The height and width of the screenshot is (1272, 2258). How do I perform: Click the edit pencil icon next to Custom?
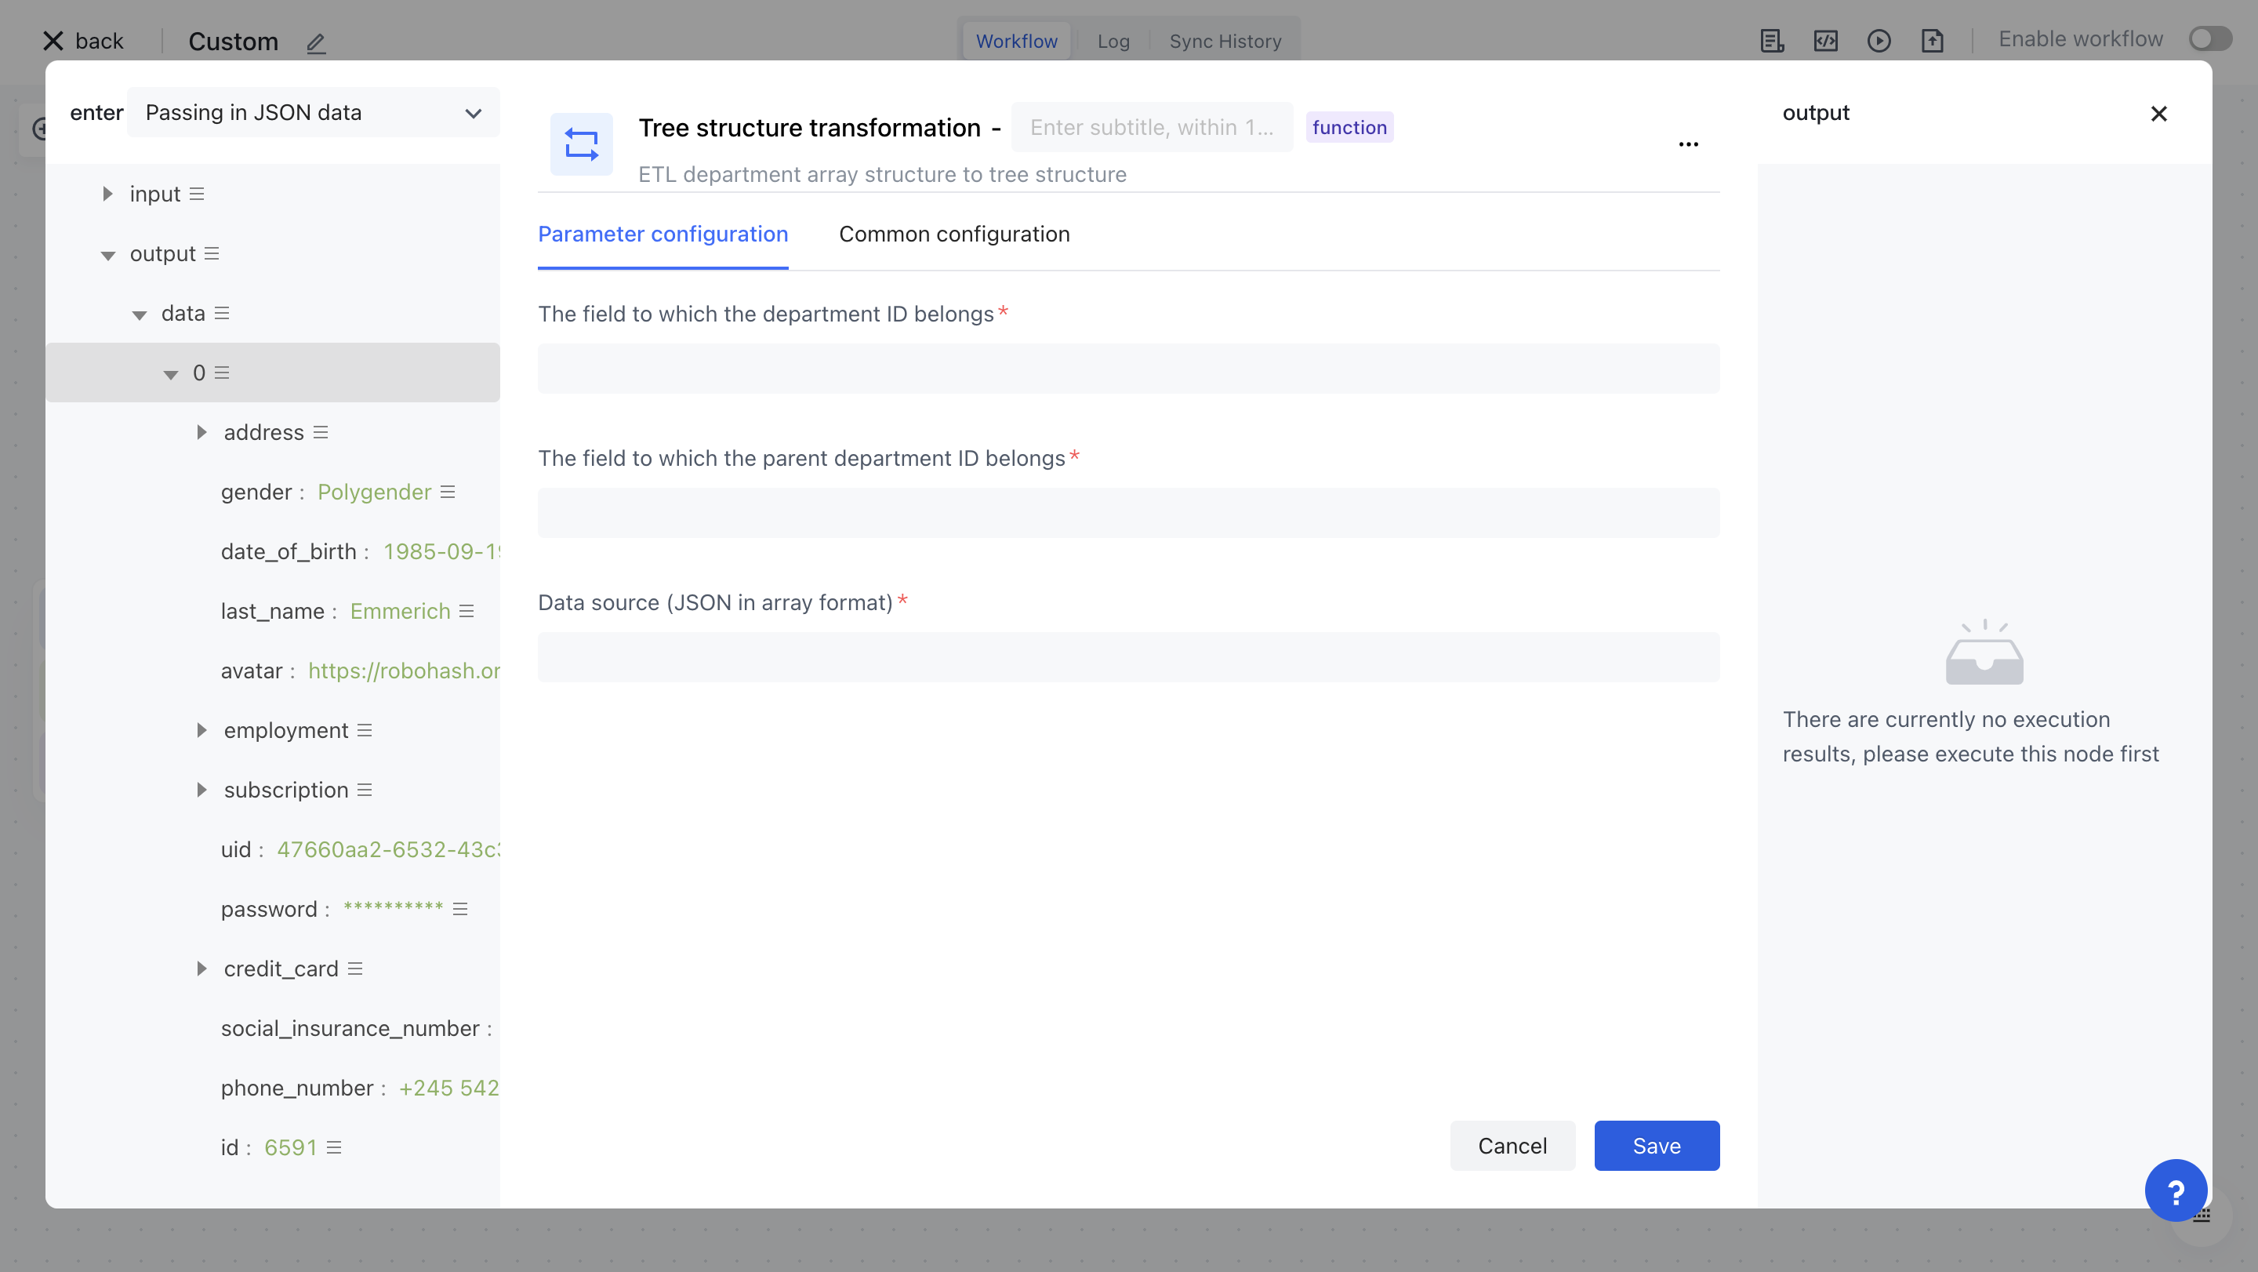315,42
